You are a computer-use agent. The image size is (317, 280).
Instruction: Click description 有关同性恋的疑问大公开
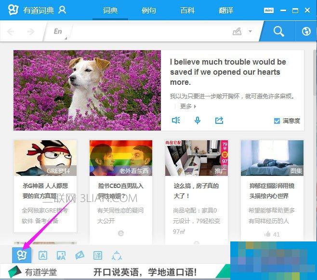[120, 215]
